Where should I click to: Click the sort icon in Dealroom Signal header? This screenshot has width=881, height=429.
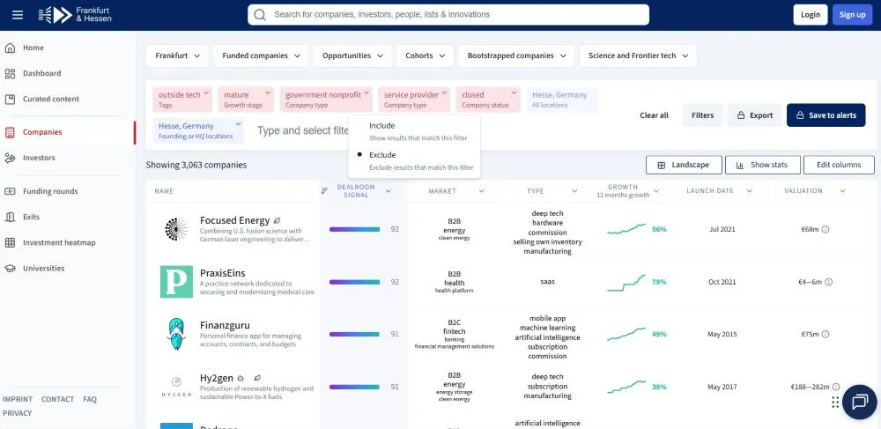[324, 191]
